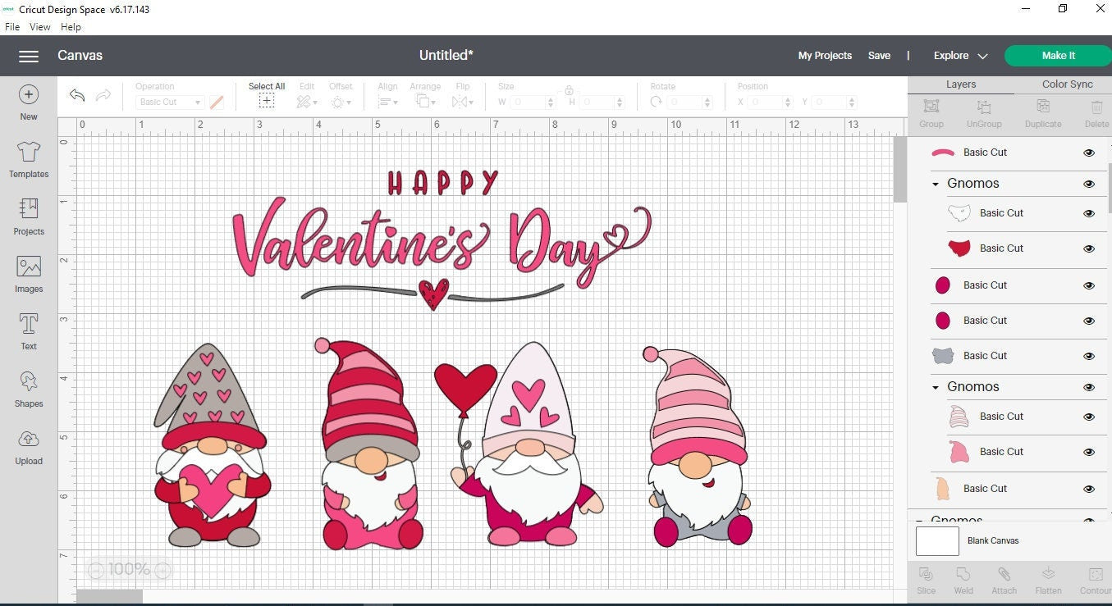Image resolution: width=1112 pixels, height=606 pixels.
Task: Click the Position X field
Action: tap(770, 103)
